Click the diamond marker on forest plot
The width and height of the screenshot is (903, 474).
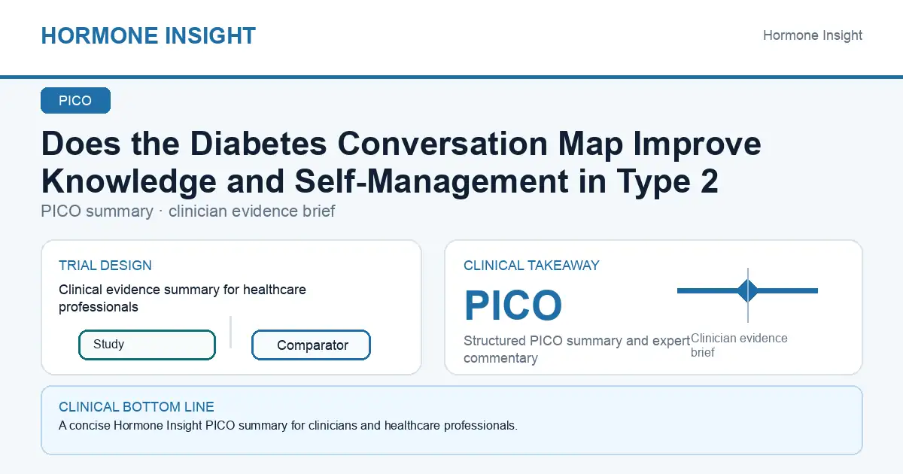[747, 290]
